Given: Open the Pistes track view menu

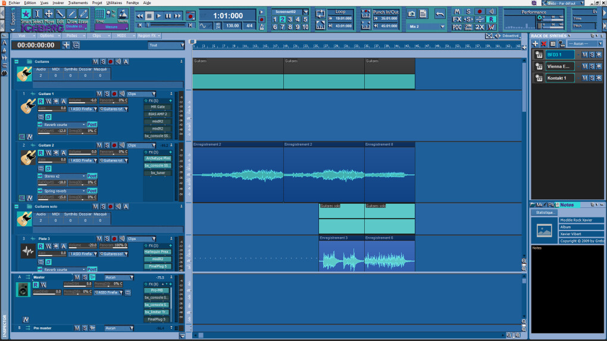Looking at the screenshot, I should tap(73, 36).
